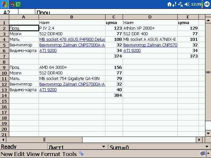
Task: Select cell 512 DDR 400 in column D
Action: point(150,34)
